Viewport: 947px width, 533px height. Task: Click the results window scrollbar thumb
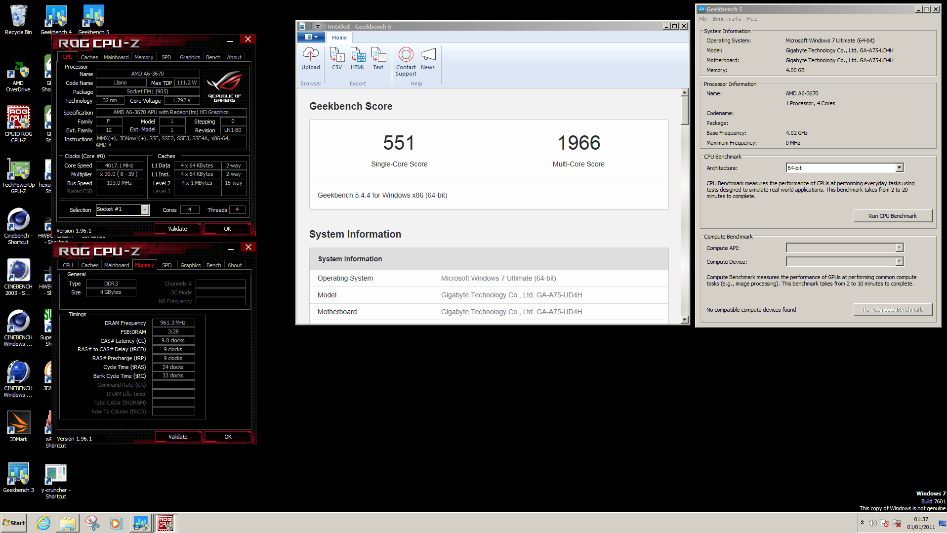pos(684,111)
